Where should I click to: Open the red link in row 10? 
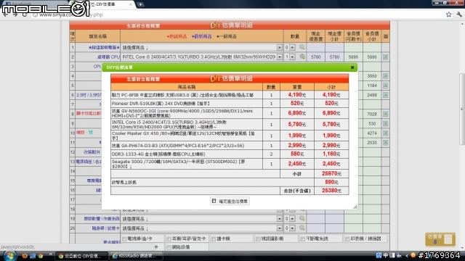tap(84, 133)
